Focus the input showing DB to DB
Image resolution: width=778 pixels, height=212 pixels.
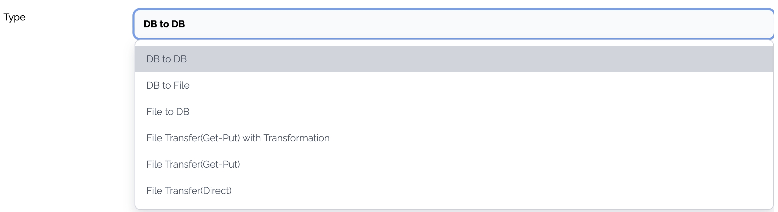[452, 24]
